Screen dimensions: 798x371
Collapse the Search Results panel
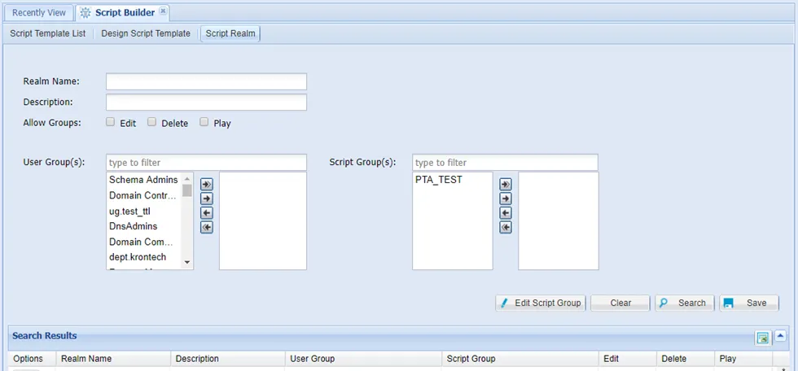(x=780, y=336)
